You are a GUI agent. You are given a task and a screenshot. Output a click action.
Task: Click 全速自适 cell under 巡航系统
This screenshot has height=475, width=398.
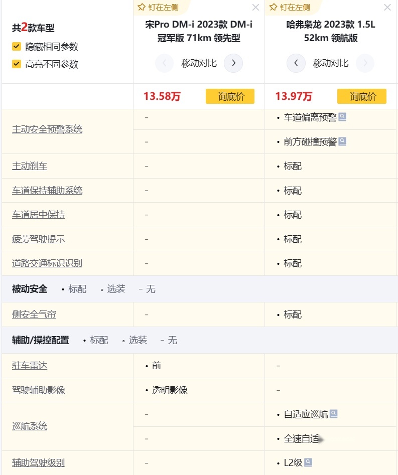click(301, 439)
